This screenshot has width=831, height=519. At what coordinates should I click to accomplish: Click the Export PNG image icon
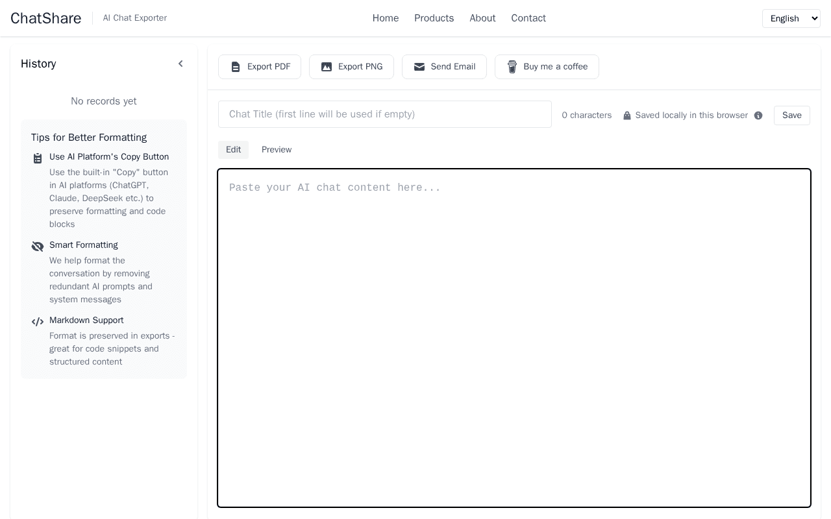[x=327, y=67]
